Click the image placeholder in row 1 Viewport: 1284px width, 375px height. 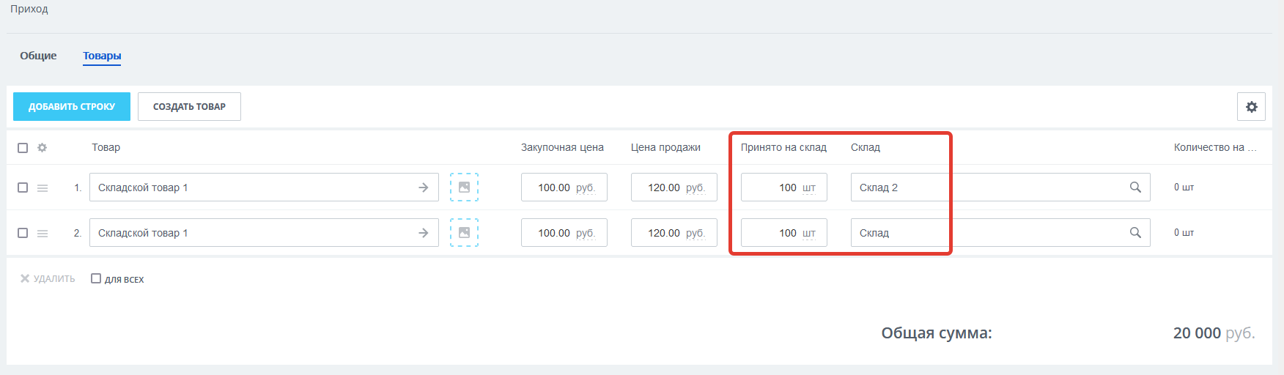464,187
